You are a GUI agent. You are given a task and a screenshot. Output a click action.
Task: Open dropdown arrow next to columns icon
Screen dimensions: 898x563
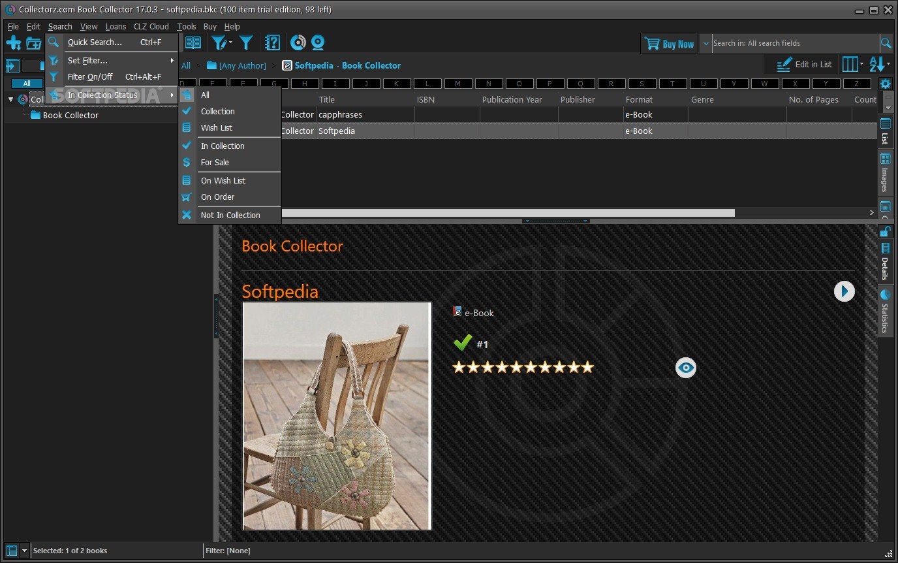861,64
